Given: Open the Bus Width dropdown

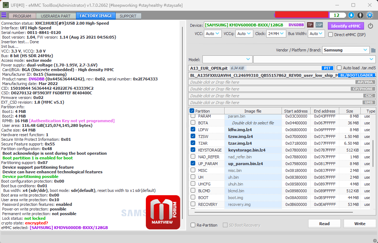Looking at the screenshot, I should click(x=316, y=34).
